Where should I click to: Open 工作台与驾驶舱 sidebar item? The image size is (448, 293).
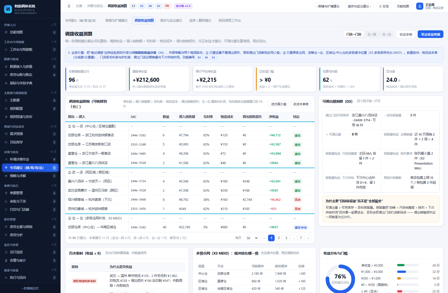30,49
